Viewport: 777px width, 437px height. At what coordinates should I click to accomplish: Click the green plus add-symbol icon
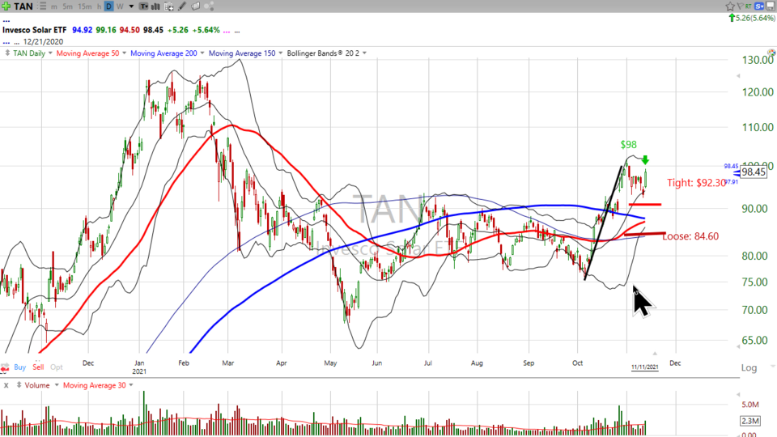[x=6, y=6]
